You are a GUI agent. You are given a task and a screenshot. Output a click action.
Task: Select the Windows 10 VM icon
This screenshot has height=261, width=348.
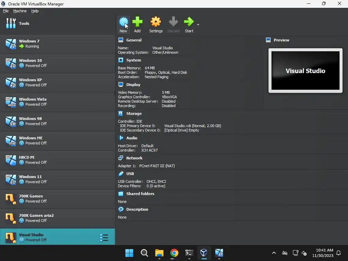click(11, 63)
